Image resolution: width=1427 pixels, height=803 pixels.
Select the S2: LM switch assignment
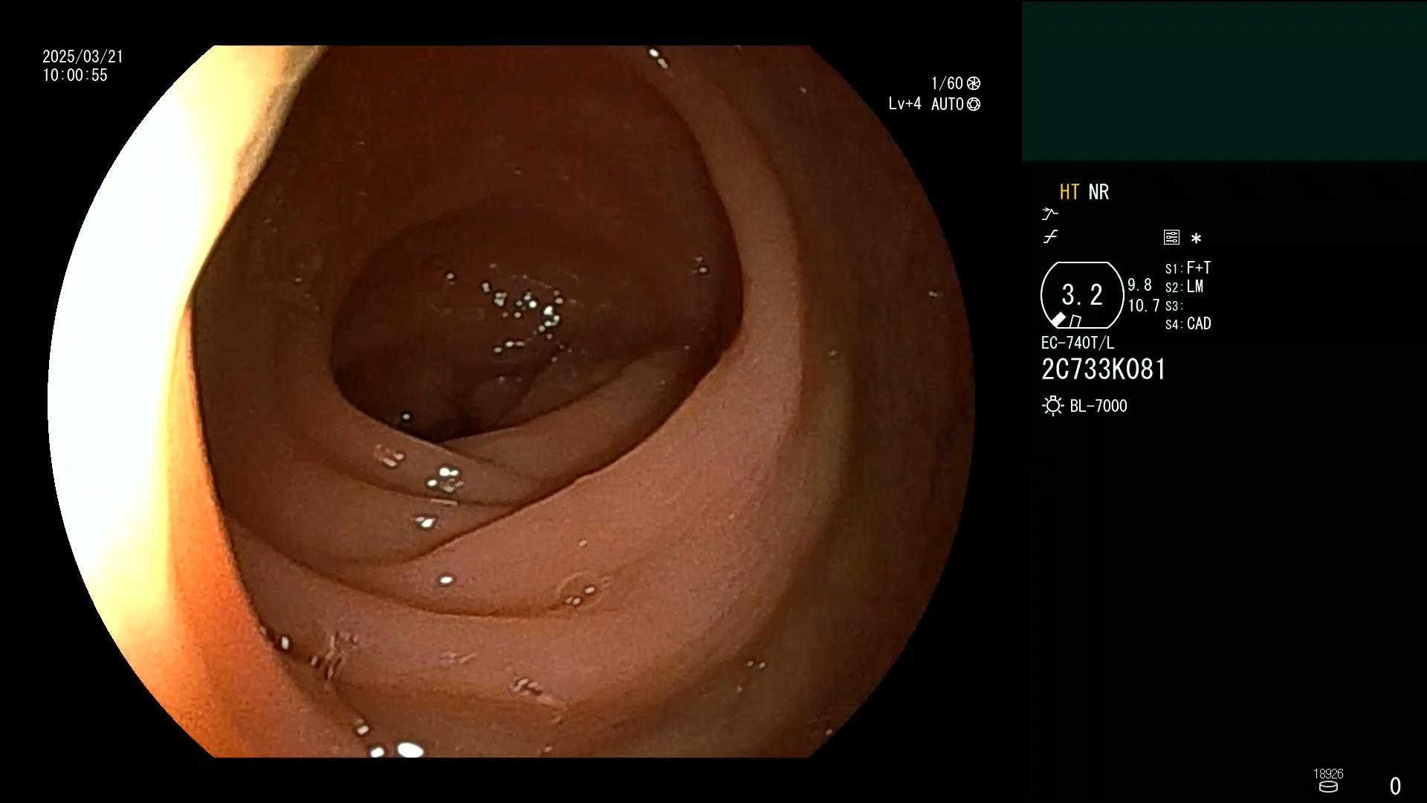tap(1184, 287)
